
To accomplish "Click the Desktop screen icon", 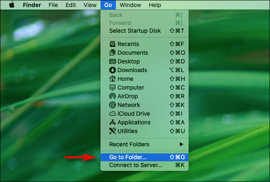I will tap(112, 62).
